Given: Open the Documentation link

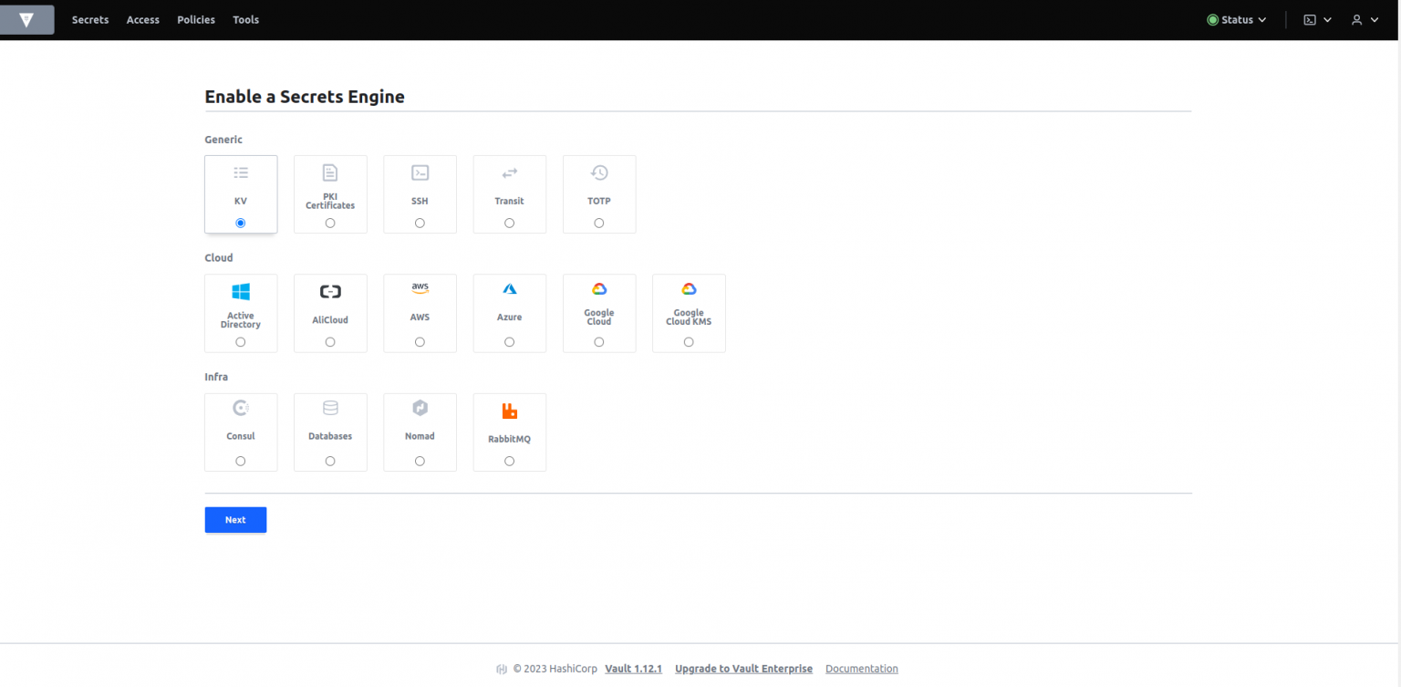Looking at the screenshot, I should 861,668.
